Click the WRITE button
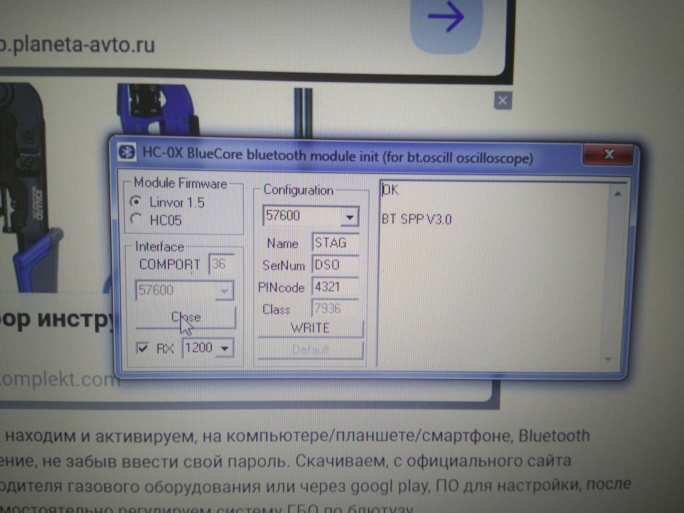 310,328
